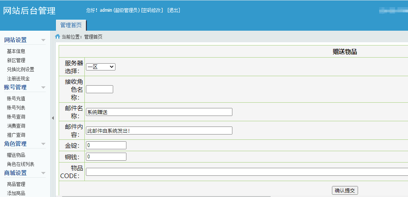Click the 金锭 amount field
Image resolution: width=408 pixels, height=197 pixels.
coord(106,145)
